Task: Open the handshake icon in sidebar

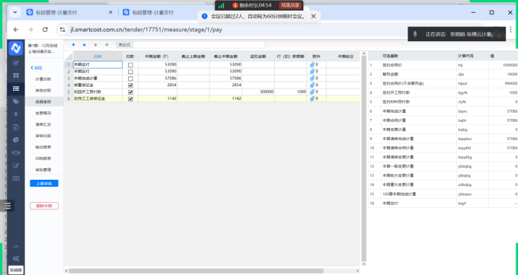Action: [15, 152]
